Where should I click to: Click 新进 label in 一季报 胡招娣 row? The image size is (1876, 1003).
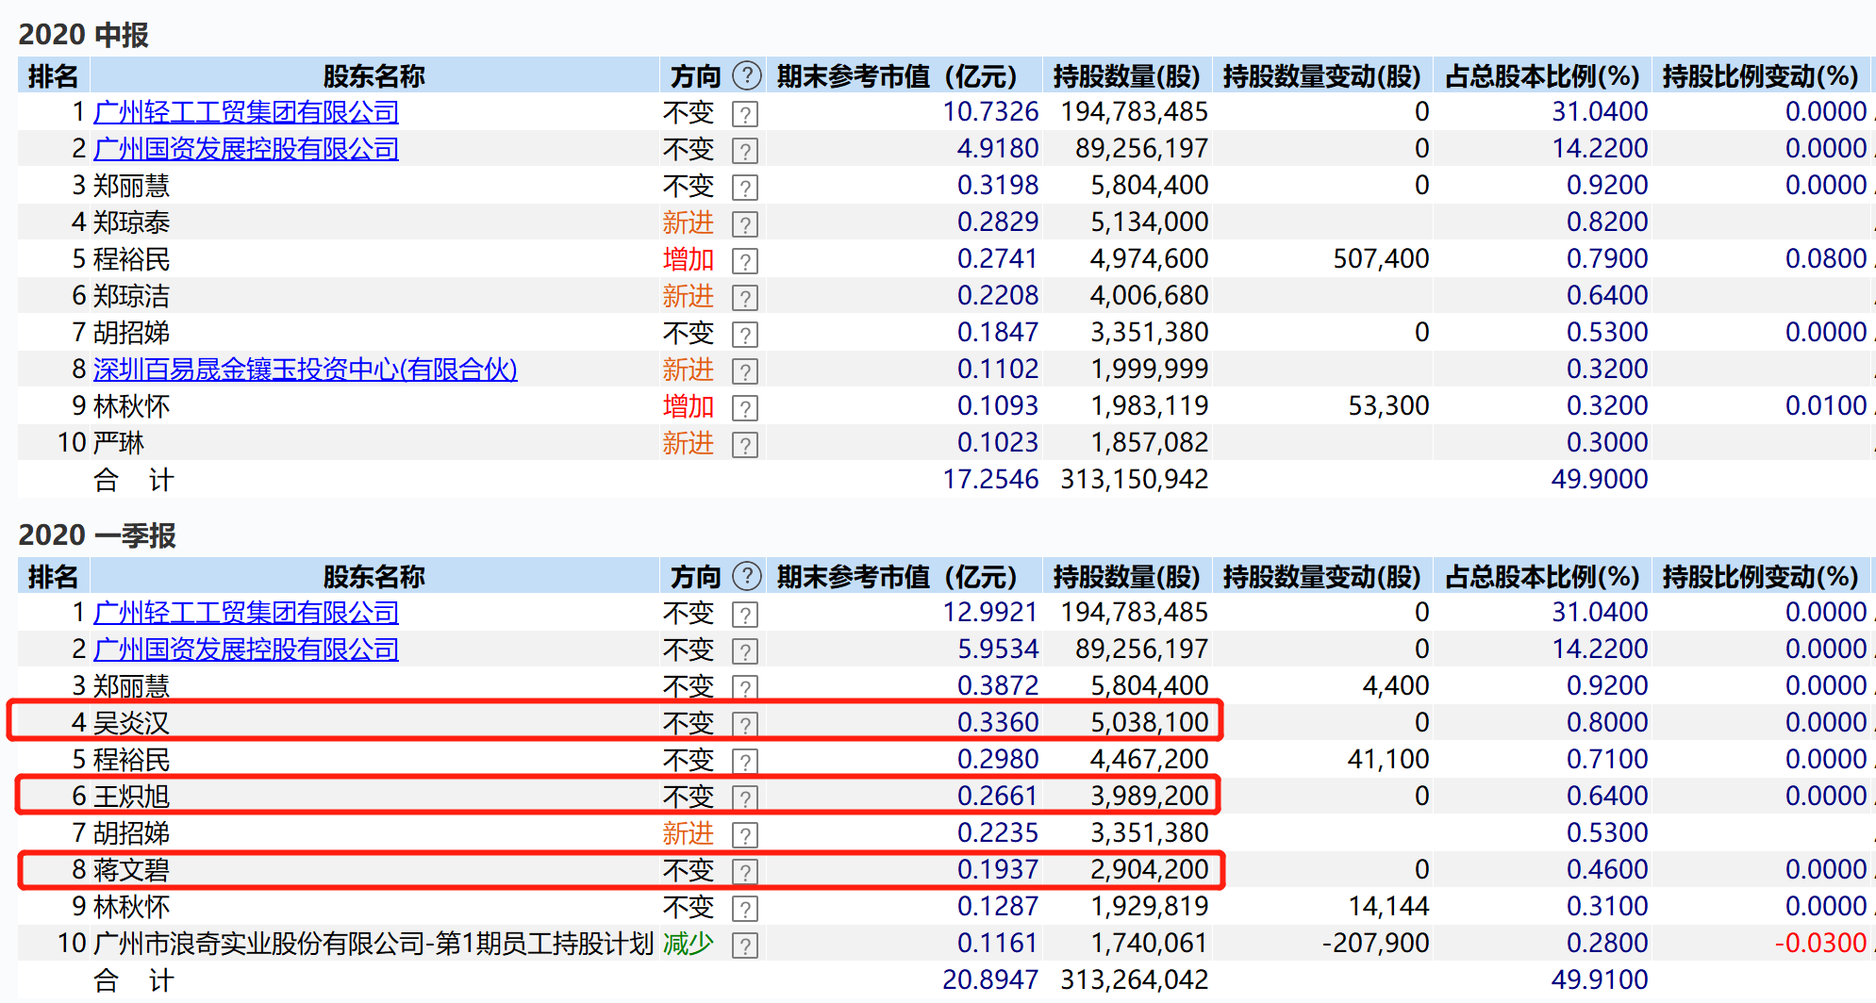(x=688, y=833)
